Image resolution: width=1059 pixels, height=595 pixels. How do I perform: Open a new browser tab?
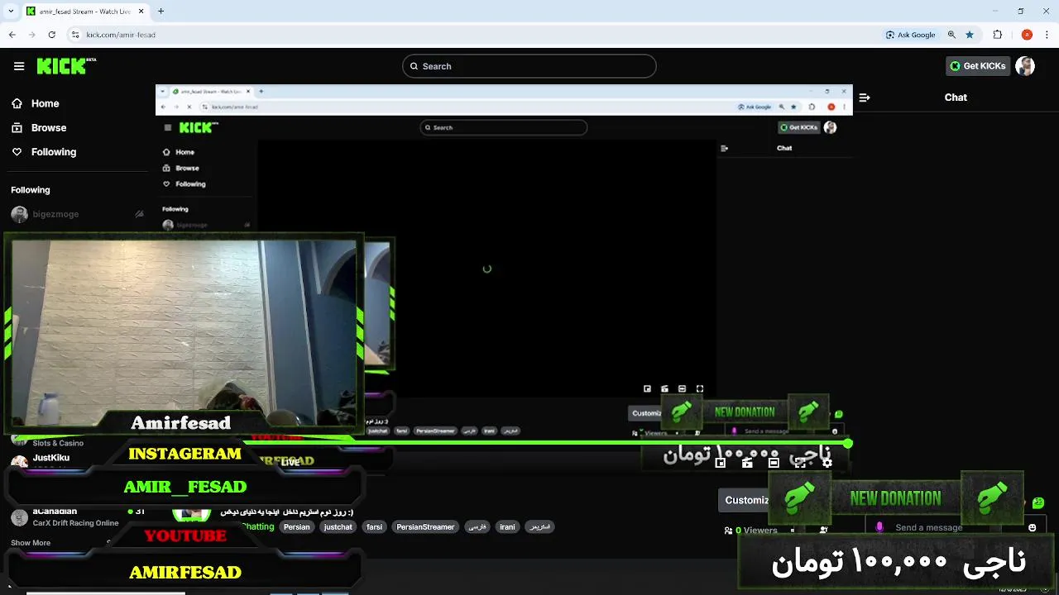(161, 12)
